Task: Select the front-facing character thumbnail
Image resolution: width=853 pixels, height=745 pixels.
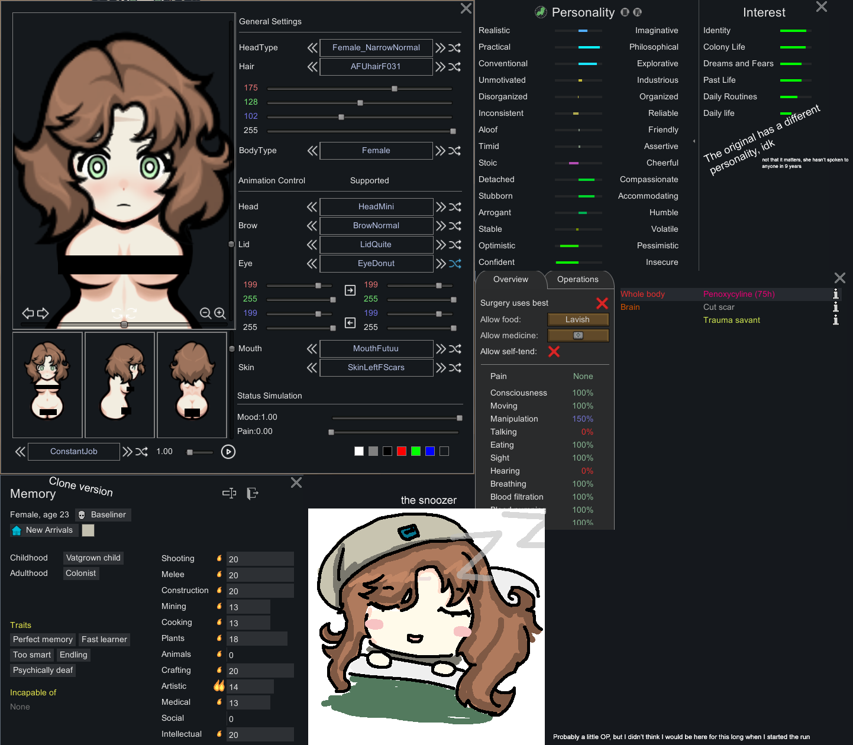Action: coord(47,385)
